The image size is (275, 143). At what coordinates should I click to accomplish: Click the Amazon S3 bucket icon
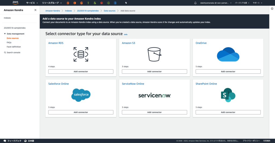pos(154,54)
